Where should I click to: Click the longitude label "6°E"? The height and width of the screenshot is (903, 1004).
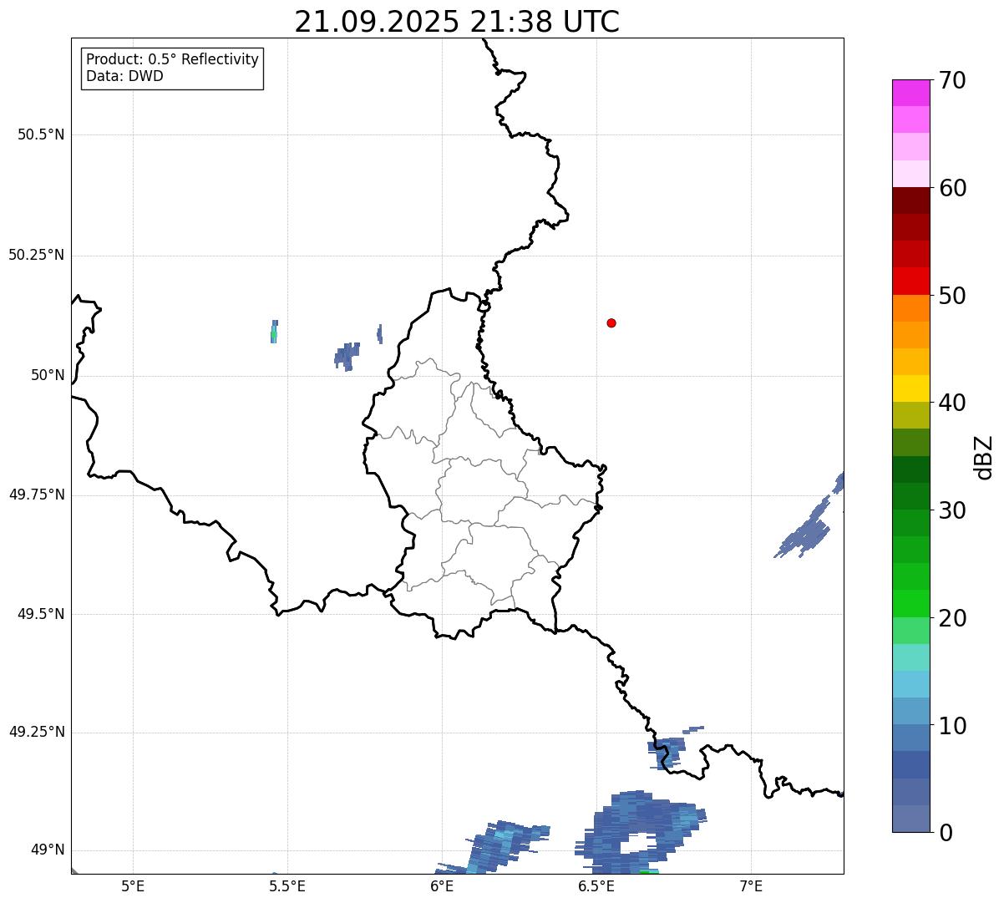[442, 885]
